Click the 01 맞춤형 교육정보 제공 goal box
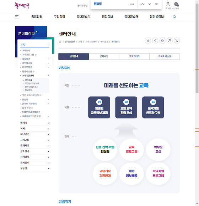199x206 pixels. (x=99, y=107)
